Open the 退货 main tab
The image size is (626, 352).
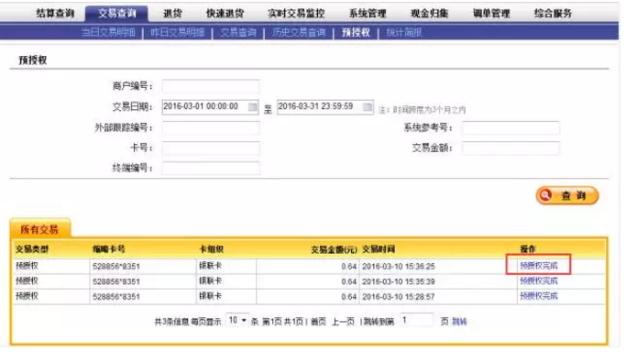pyautogui.click(x=172, y=14)
